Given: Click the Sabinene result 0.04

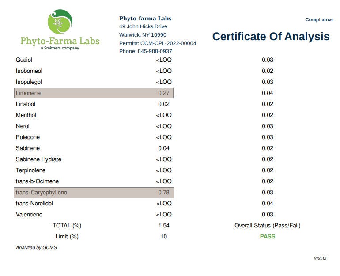Looking at the screenshot, I should click(x=164, y=148).
